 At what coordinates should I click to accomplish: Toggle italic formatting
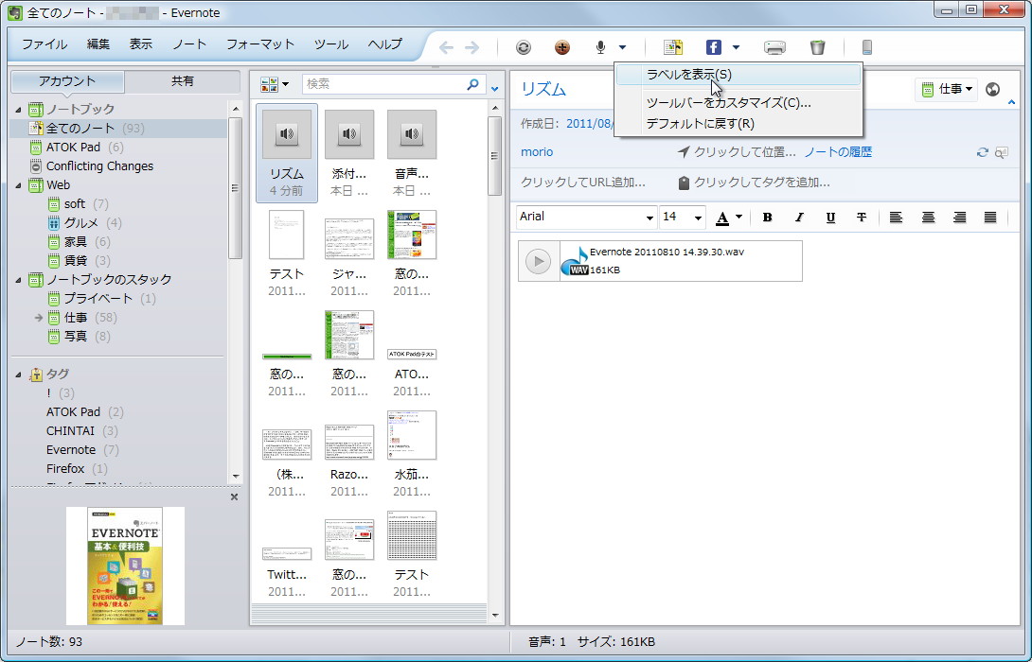(798, 218)
